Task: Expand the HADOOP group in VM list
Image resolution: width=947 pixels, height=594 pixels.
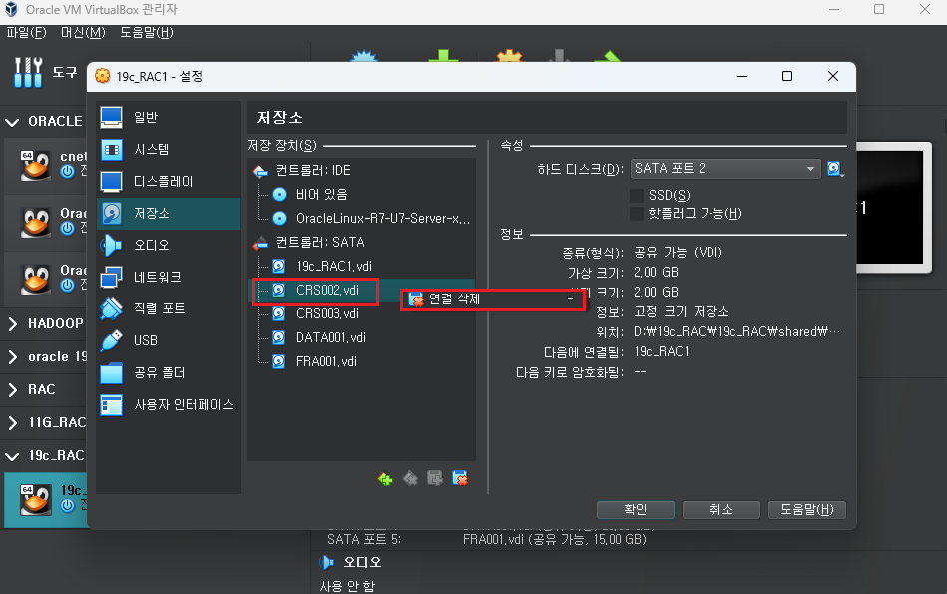Action: 12,323
